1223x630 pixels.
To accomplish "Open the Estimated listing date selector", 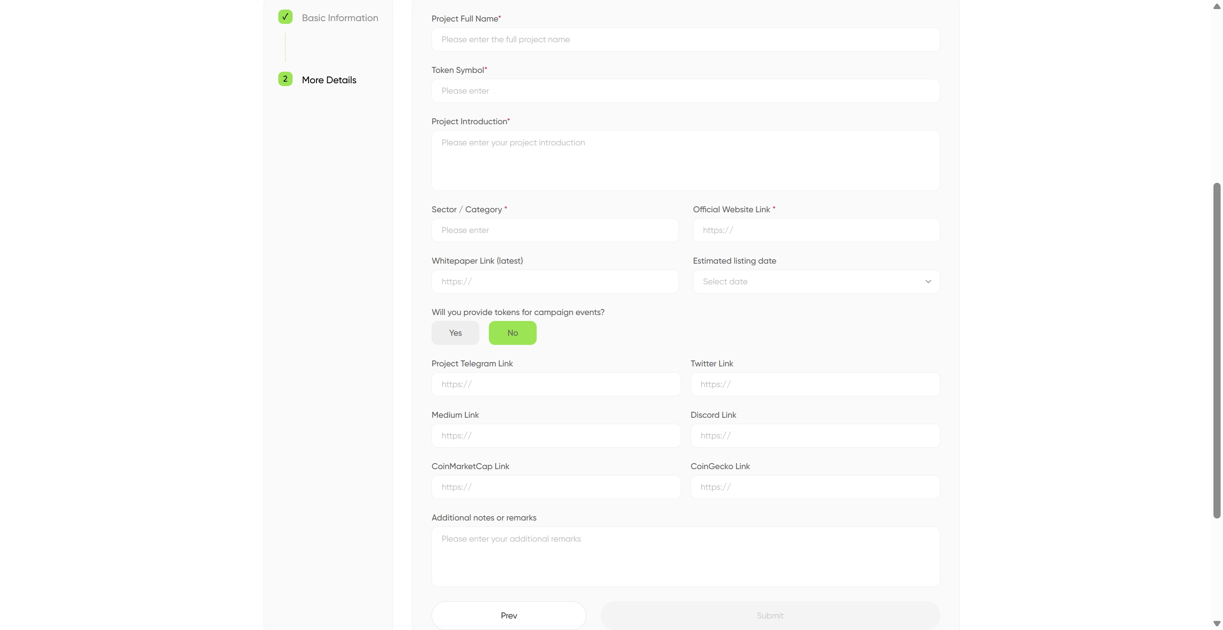I will 816,282.
